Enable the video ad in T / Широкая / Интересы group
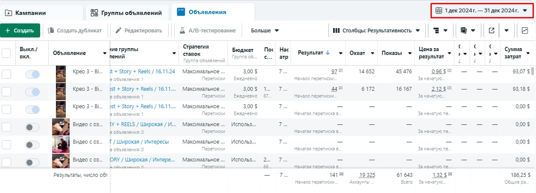 coord(32,144)
